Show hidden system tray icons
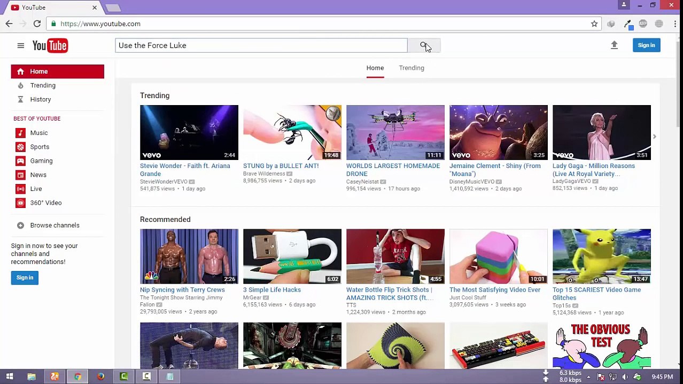683x384 pixels. 588,377
